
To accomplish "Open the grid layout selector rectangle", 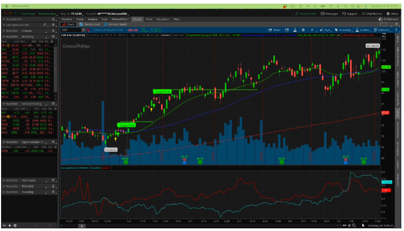I will (384, 25).
